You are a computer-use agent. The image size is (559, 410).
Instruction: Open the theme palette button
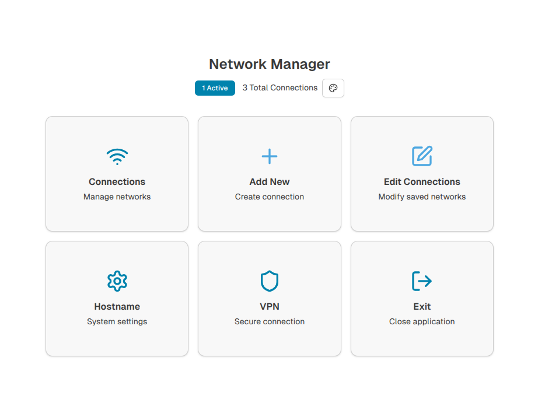pyautogui.click(x=333, y=88)
